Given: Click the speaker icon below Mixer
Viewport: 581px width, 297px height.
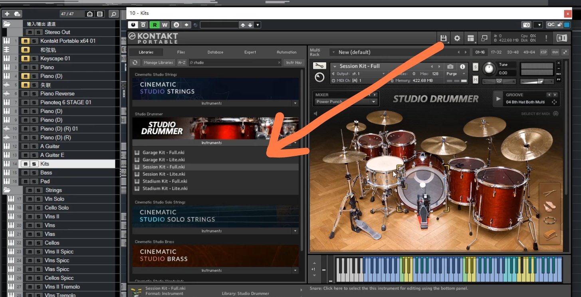Looking at the screenshot, I should [x=315, y=114].
